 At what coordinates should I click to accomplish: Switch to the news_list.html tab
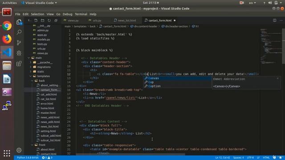pos(126,20)
